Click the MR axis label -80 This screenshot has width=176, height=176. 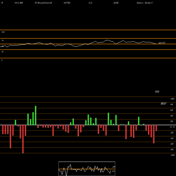coord(172,150)
